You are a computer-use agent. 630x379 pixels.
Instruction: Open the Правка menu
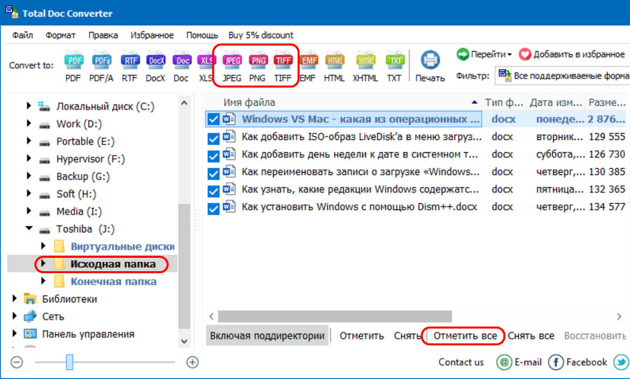click(x=104, y=35)
